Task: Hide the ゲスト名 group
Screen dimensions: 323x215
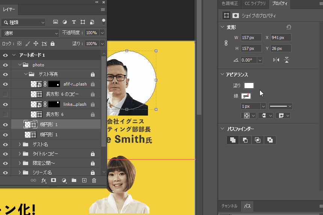Action: point(5,144)
